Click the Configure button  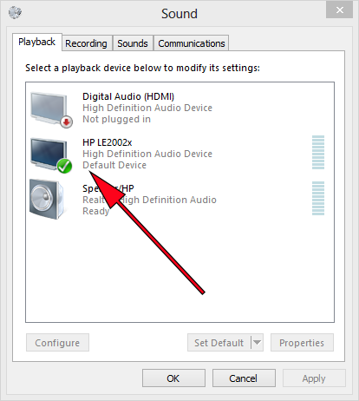point(57,343)
